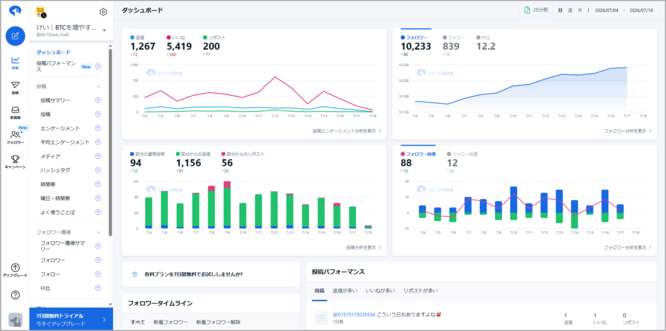The image size is (666, 331).
Task: Open the 受信箱 inbox sidebar icon
Action: (x=16, y=112)
